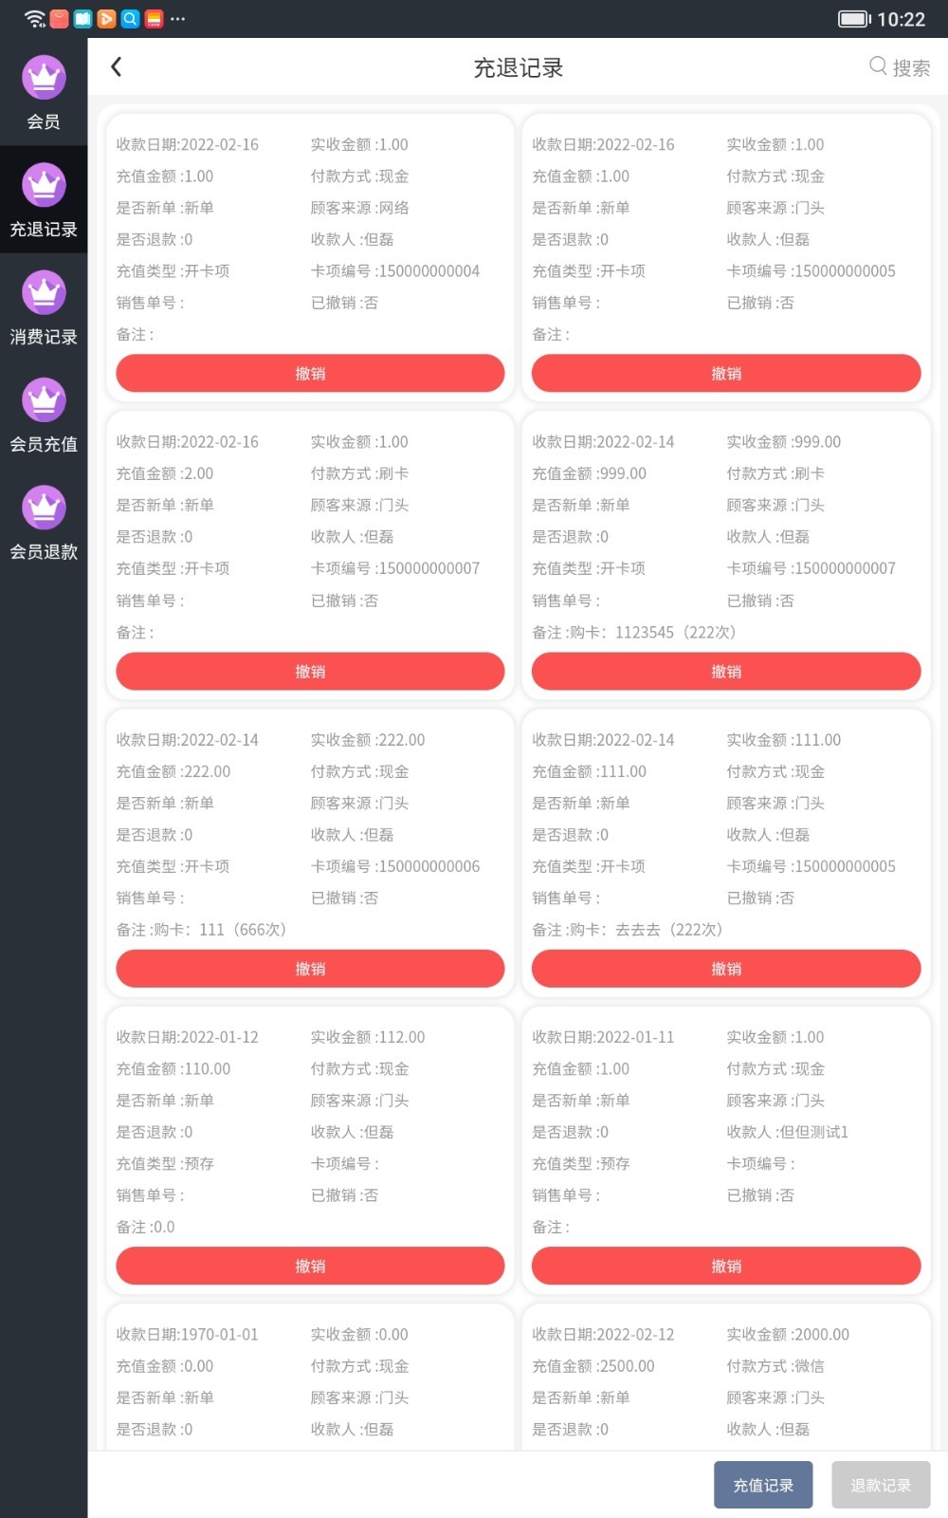
Task: Select the 充退记录 sidebar crown icon
Action: click(x=44, y=185)
